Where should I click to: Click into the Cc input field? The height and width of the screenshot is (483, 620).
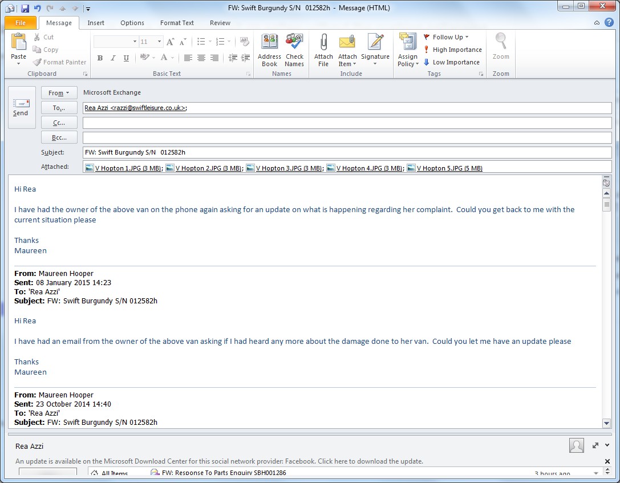click(x=347, y=123)
